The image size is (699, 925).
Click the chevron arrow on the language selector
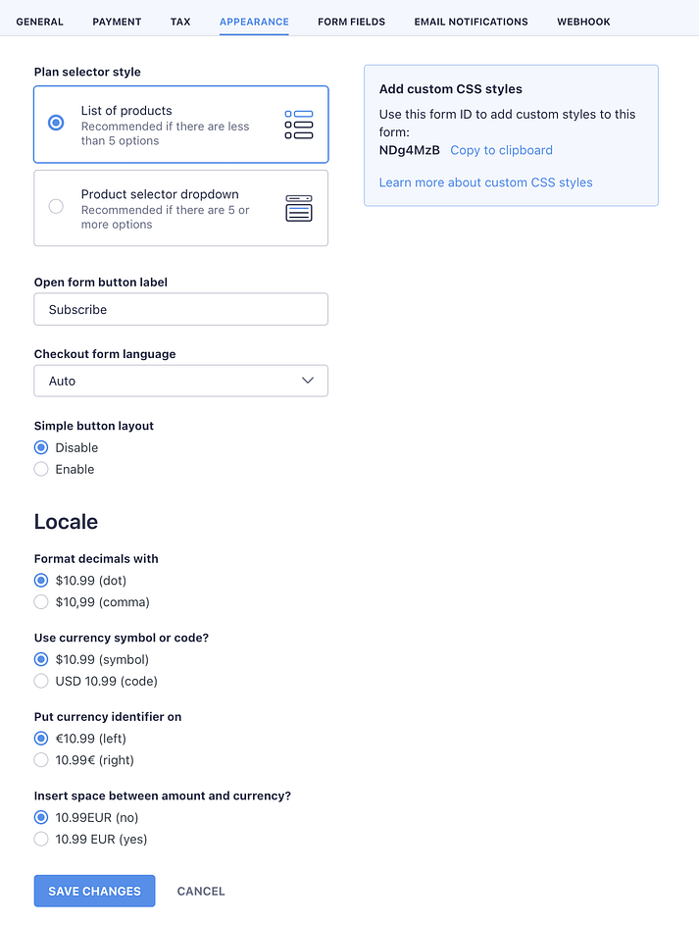pos(308,381)
